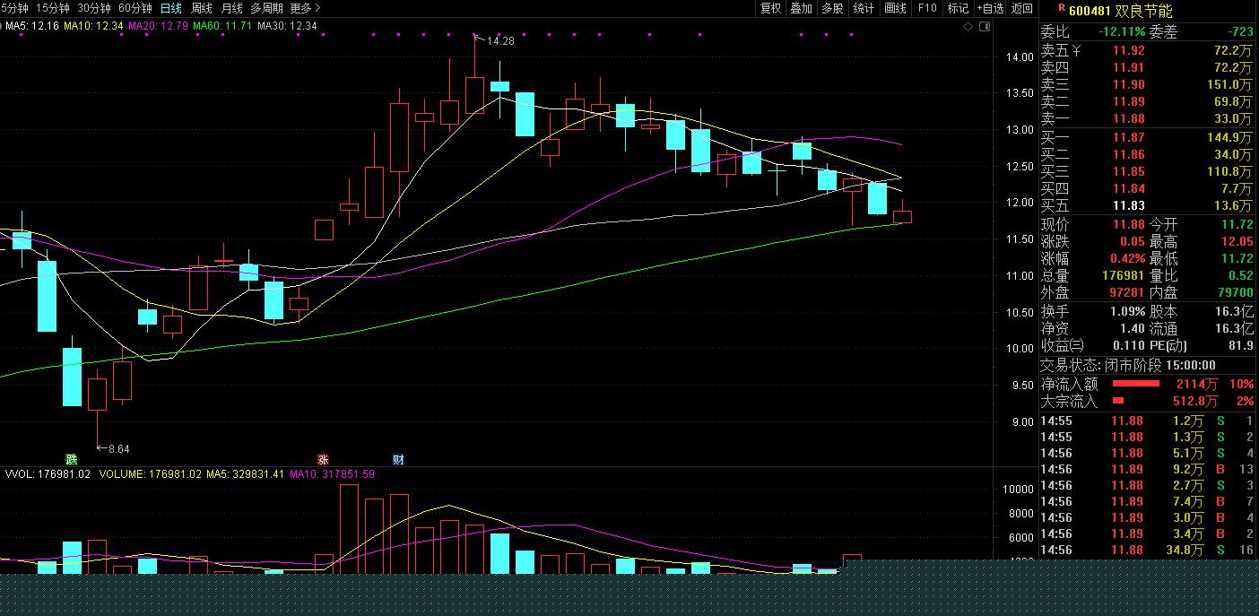Click the red 涨 marker icon
1259x616 pixels.
[x=323, y=459]
